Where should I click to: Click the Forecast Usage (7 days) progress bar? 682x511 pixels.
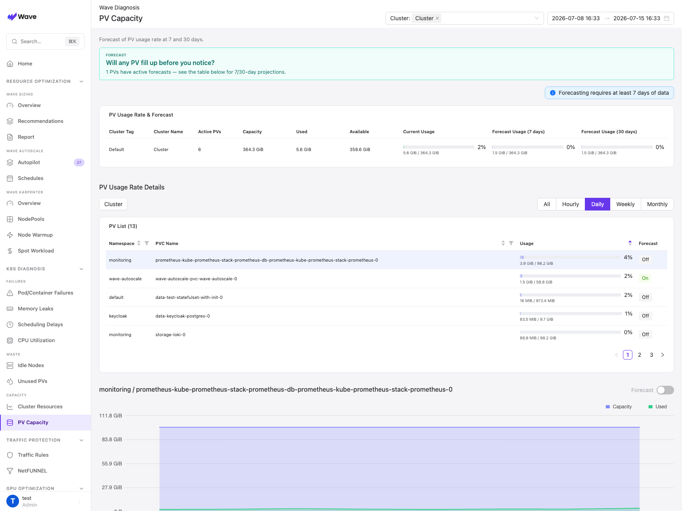(x=528, y=147)
